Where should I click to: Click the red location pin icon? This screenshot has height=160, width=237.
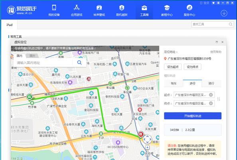point(165,59)
